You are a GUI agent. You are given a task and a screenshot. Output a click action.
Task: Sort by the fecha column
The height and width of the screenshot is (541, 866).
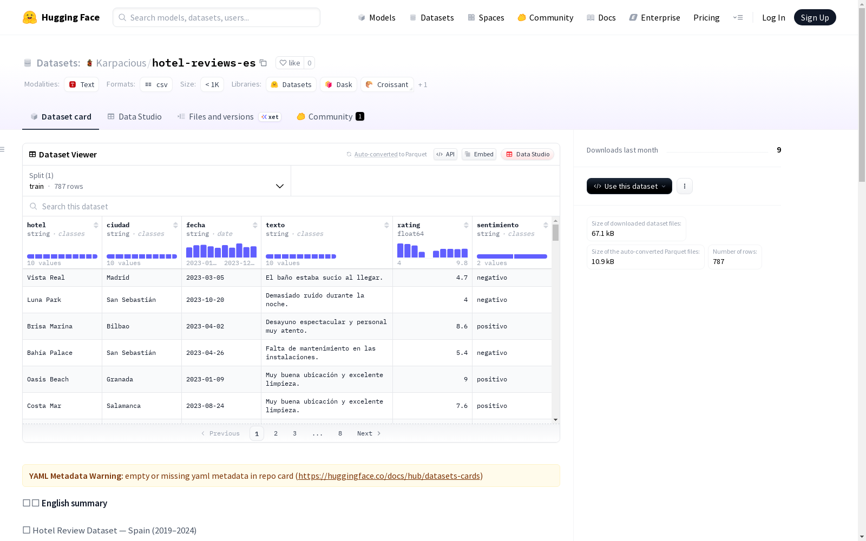point(255,225)
